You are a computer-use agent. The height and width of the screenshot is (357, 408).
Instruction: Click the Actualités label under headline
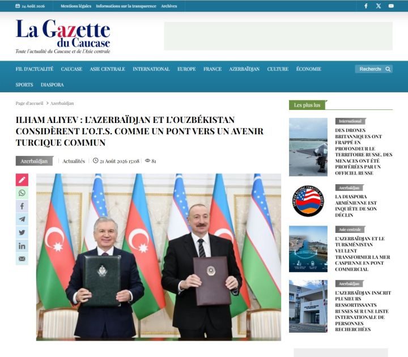(x=74, y=161)
